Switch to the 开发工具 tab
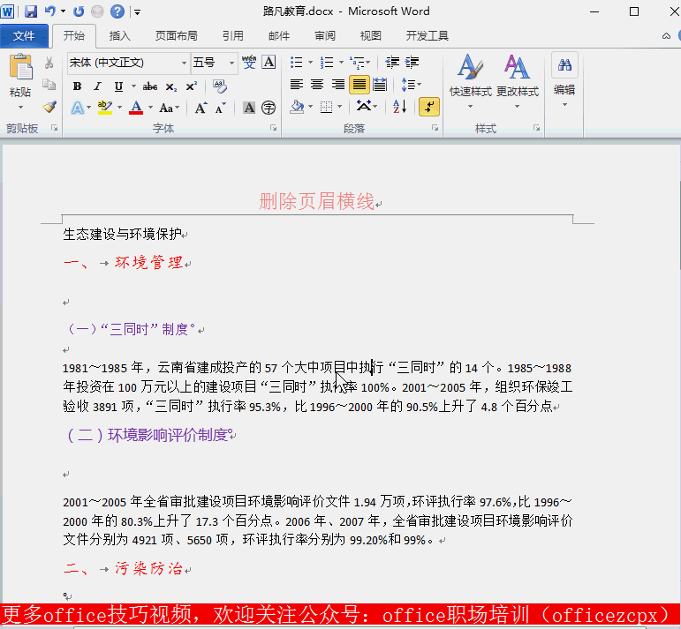This screenshot has width=681, height=629. (427, 35)
